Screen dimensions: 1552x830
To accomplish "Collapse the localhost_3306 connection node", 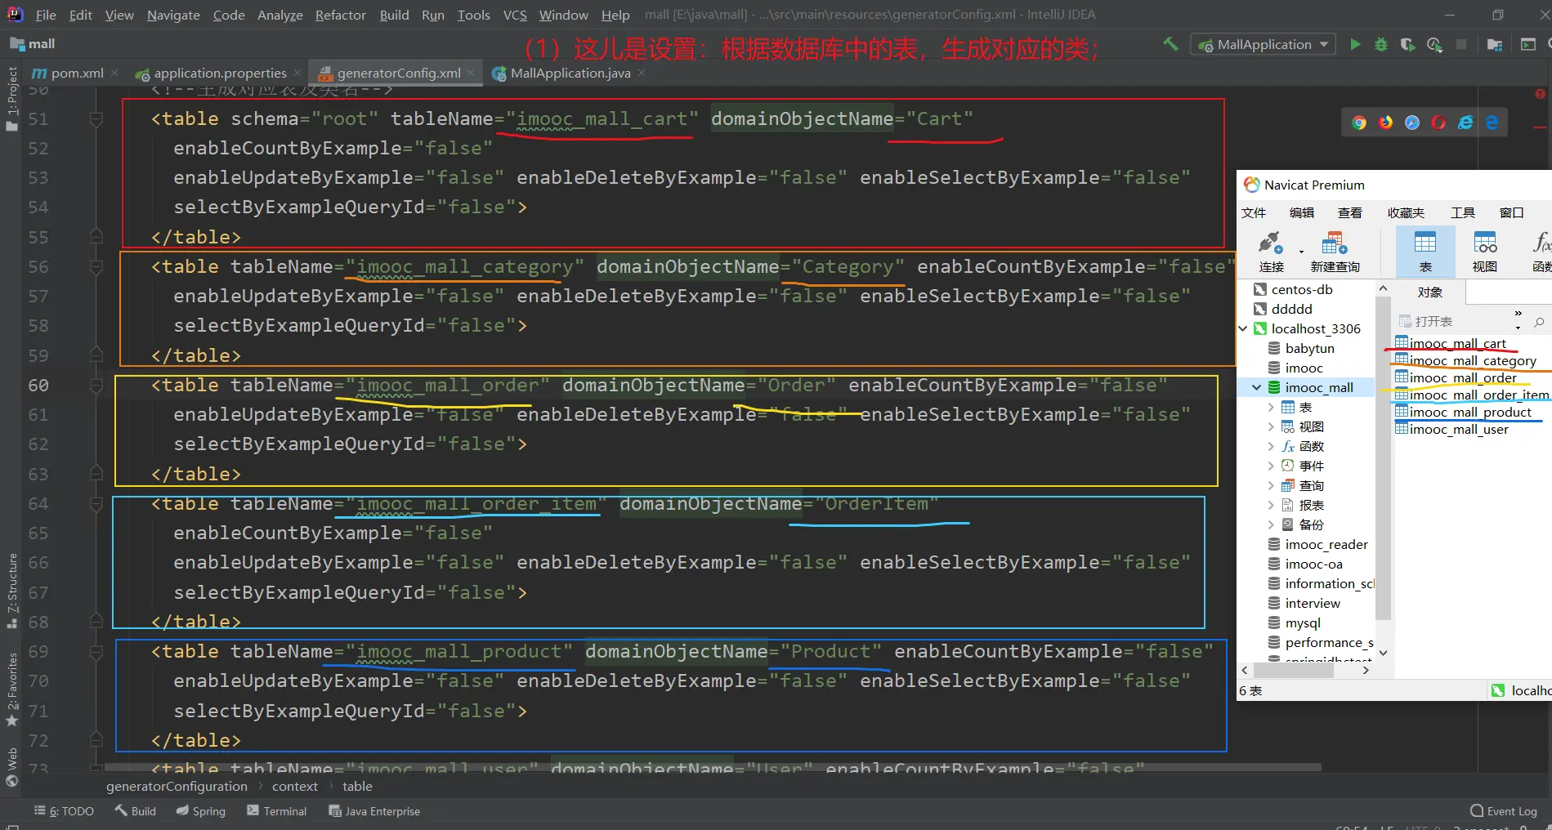I will click(x=1243, y=328).
